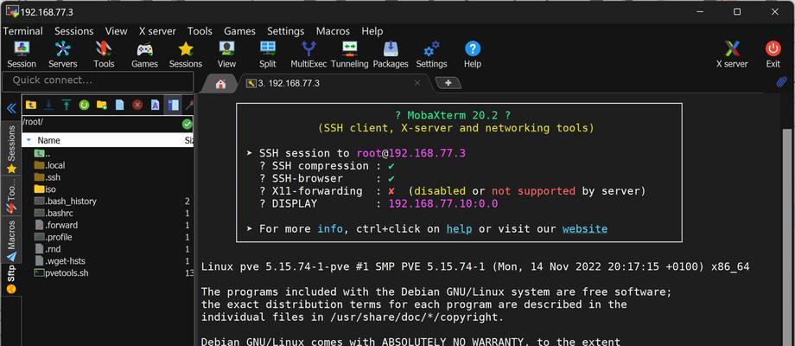Upload files with SFTP upload arrow icon

click(67, 105)
